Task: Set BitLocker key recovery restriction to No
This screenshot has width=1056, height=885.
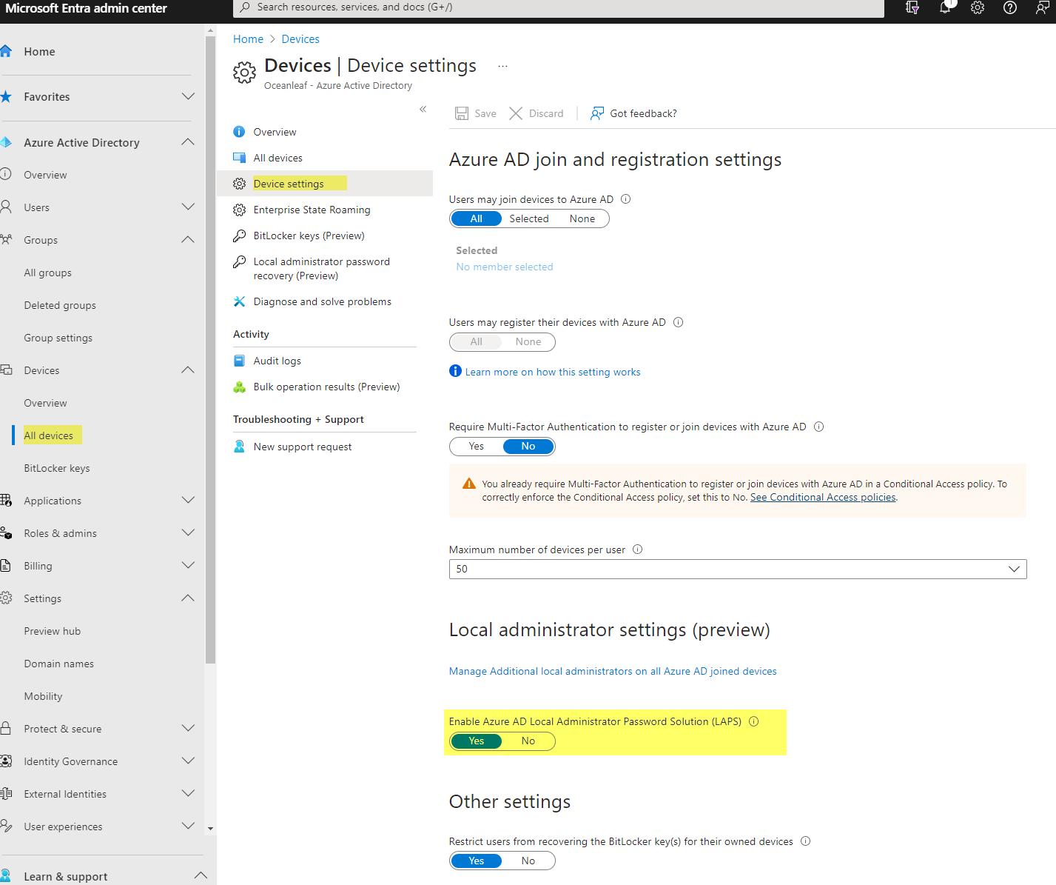Action: tap(528, 861)
